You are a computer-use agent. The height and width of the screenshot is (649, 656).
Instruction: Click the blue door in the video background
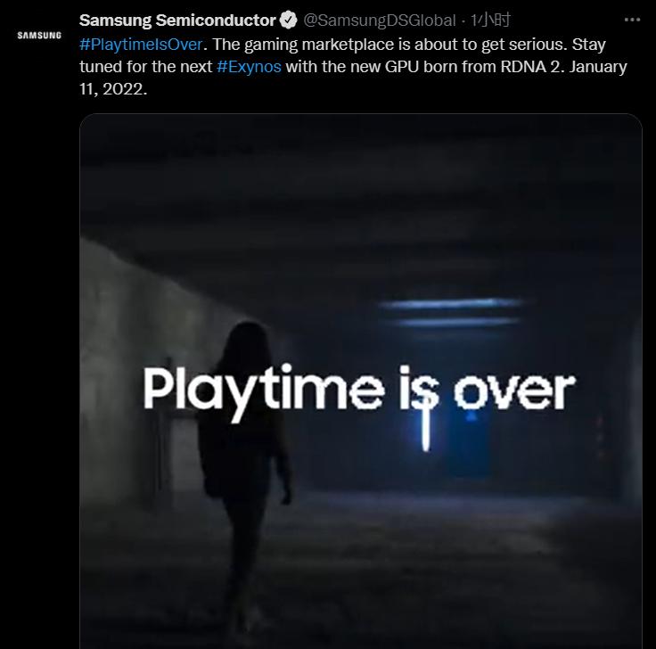coord(471,444)
